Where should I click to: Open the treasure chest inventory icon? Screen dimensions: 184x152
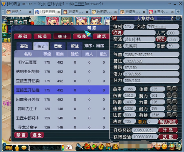coord(87,146)
